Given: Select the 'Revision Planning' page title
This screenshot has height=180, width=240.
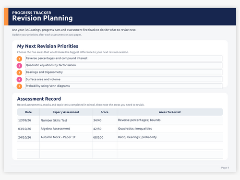Looking at the screenshot, I should coord(42,18).
